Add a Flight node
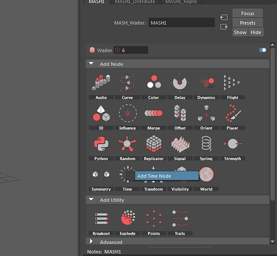 (232, 82)
